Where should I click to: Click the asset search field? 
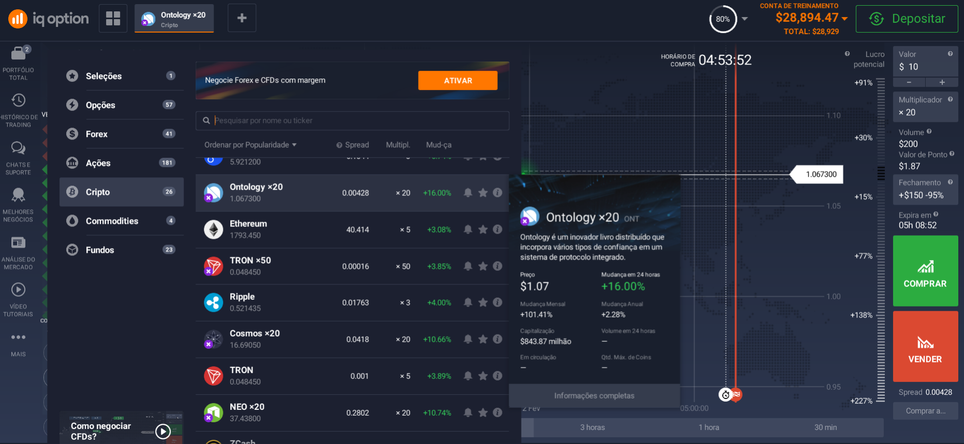pos(352,120)
